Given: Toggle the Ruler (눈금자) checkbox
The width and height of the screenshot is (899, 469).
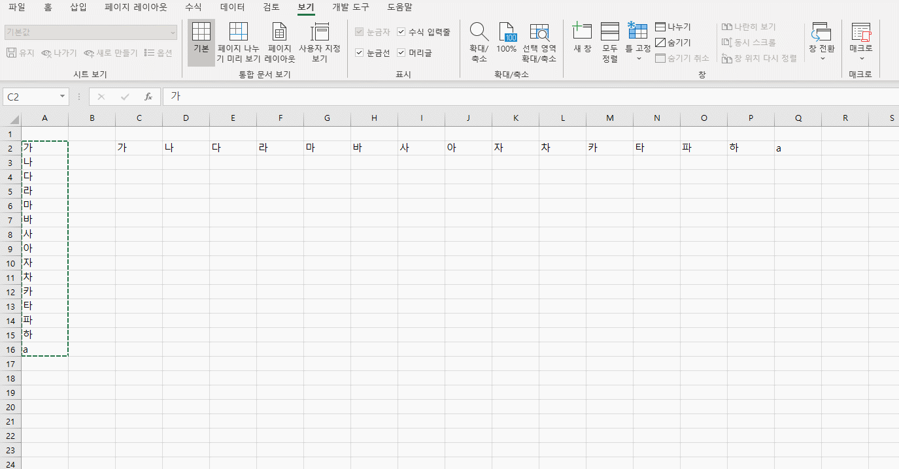Looking at the screenshot, I should click(x=359, y=32).
